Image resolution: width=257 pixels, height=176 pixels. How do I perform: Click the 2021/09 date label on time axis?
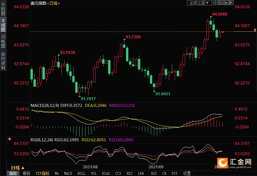point(156,167)
